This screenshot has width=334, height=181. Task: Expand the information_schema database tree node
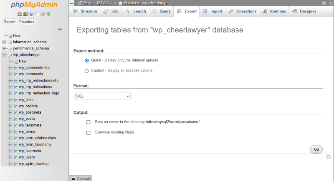tap(4, 42)
